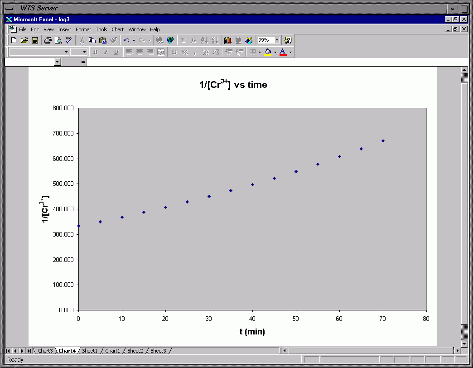Open Print Preview from the toolbar
The width and height of the screenshot is (473, 368).
pos(58,40)
